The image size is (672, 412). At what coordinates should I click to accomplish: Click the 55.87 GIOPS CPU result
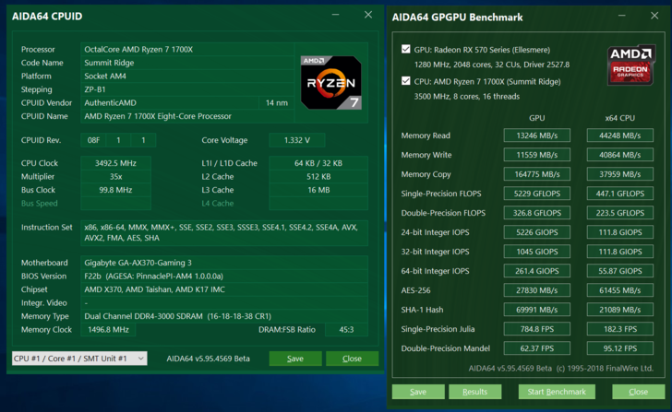[620, 271]
